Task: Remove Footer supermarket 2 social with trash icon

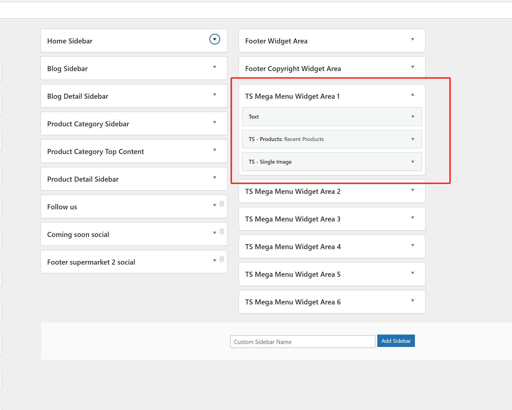Action: click(x=222, y=259)
